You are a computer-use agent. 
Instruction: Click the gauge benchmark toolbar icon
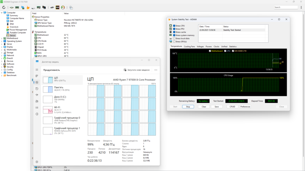pyautogui.click(x=63, y=7)
